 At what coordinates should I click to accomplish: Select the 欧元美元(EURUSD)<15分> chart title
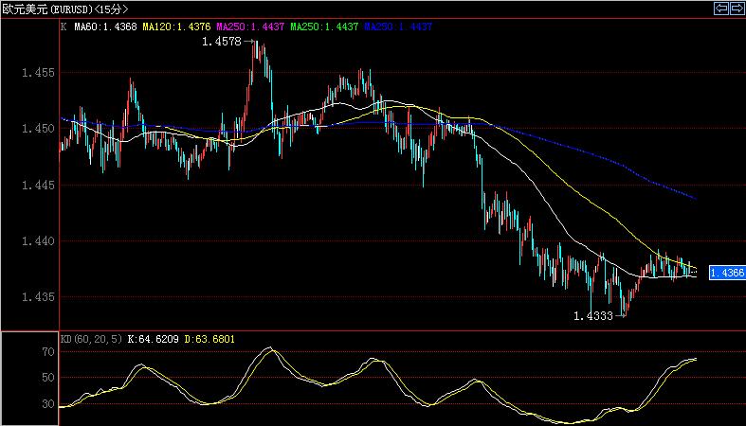click(65, 9)
